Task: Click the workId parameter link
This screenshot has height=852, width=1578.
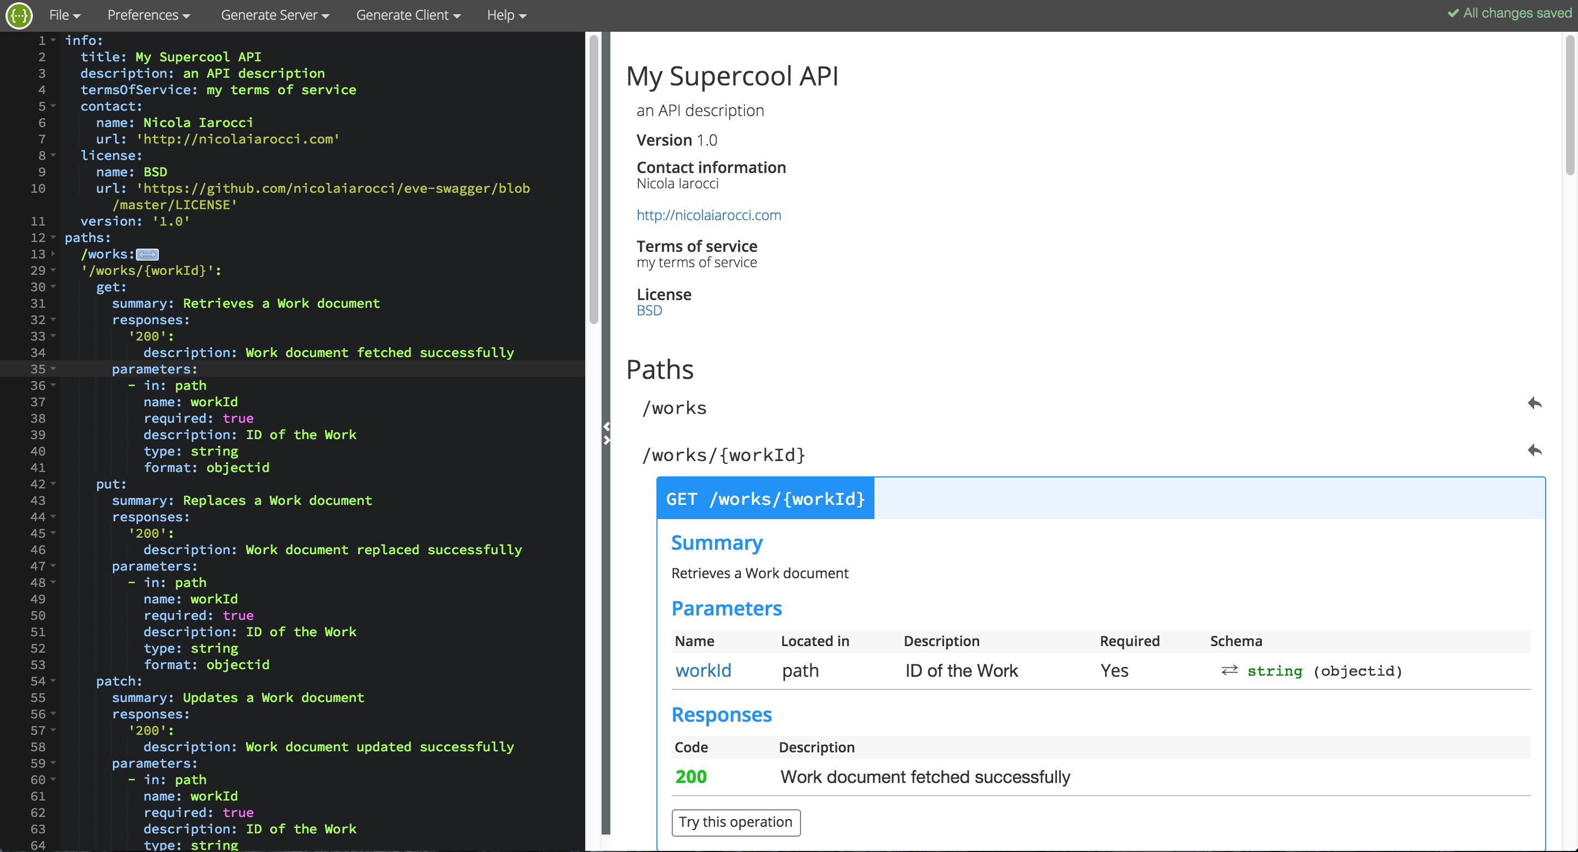Action: 702,670
